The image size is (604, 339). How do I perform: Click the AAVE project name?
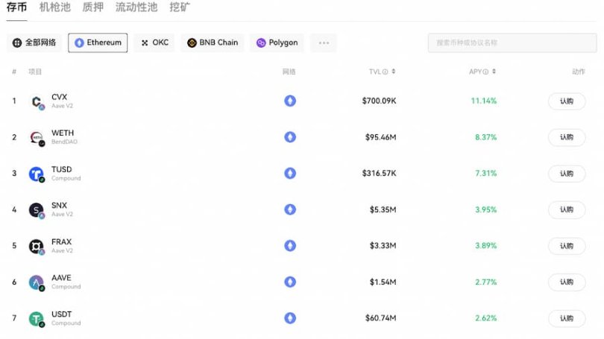[61, 278]
